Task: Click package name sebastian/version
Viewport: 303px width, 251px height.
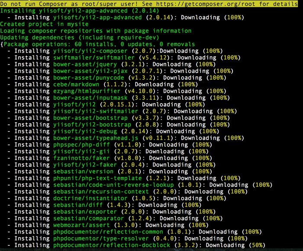Action: pyautogui.click(x=83, y=172)
